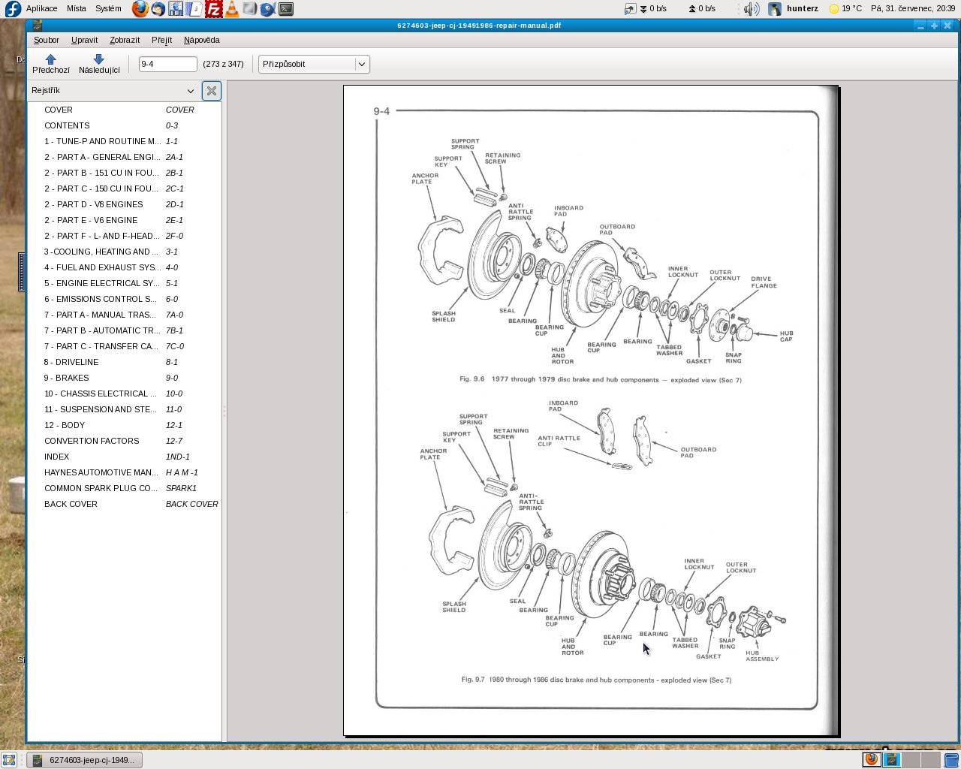Switch to the first workspace thumbnail
This screenshot has width=961, height=769.
[872, 759]
